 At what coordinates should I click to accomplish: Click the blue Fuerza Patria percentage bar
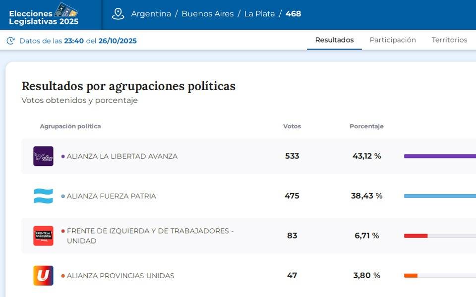[439, 196]
